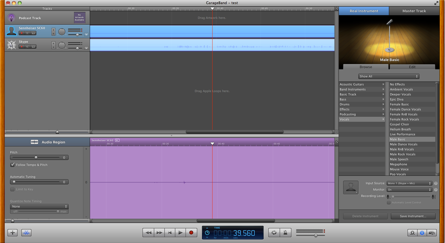This screenshot has width=445, height=243.
Task: Start playback with the play button
Action: tap(180, 232)
